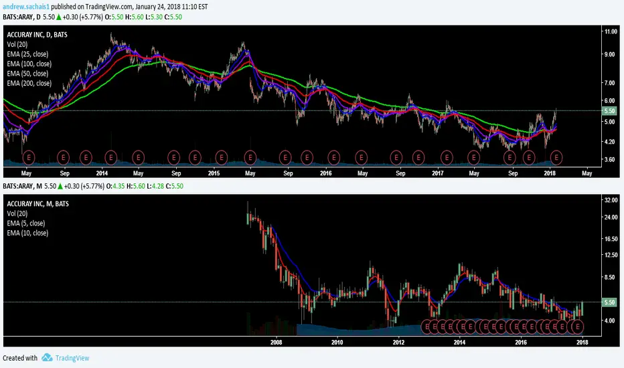Click the 11.00 price axis label

pyautogui.click(x=611, y=31)
